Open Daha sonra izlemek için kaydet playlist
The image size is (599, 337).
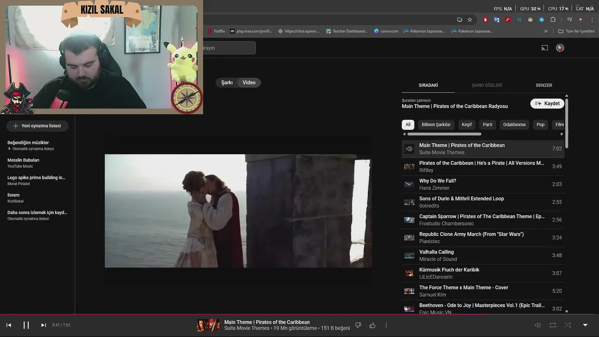pos(37,215)
